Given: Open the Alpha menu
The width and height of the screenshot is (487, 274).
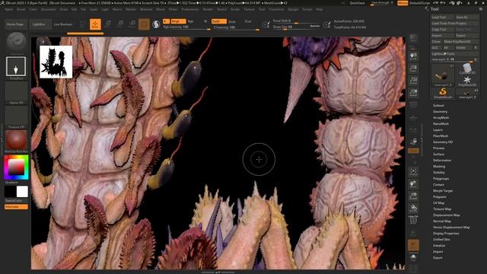Looking at the screenshot, I should pos(9,9).
